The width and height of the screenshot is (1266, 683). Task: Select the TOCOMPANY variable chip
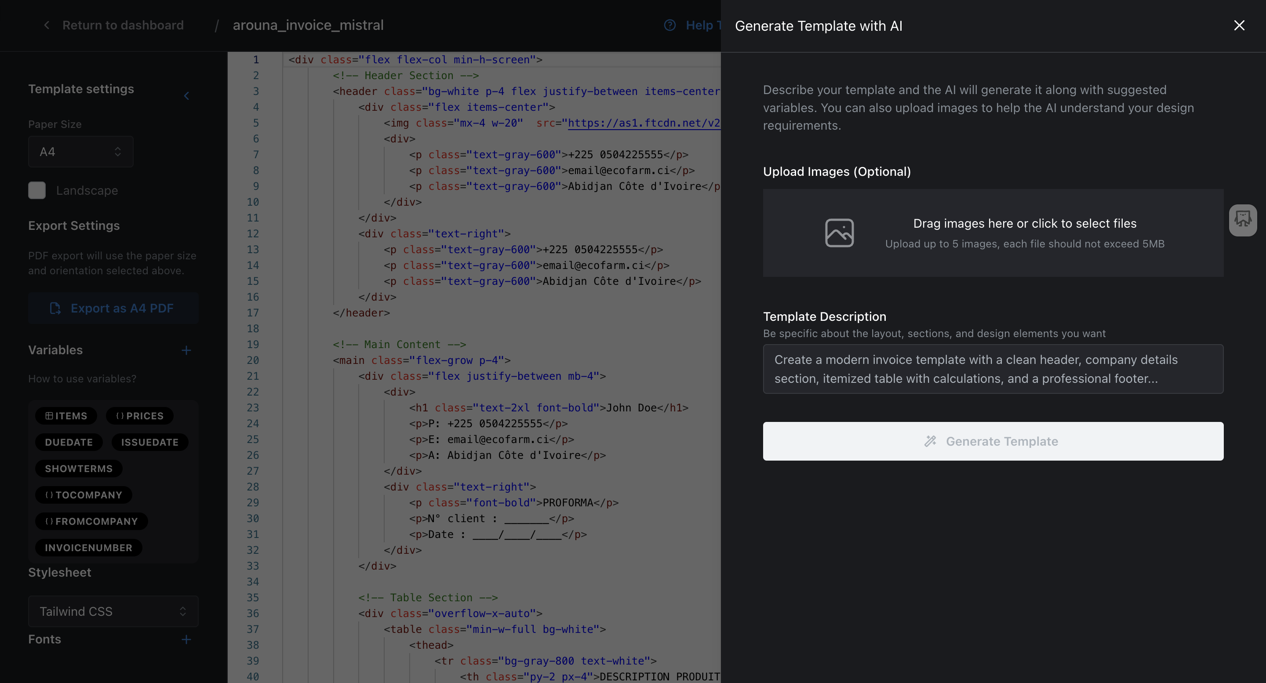point(84,495)
